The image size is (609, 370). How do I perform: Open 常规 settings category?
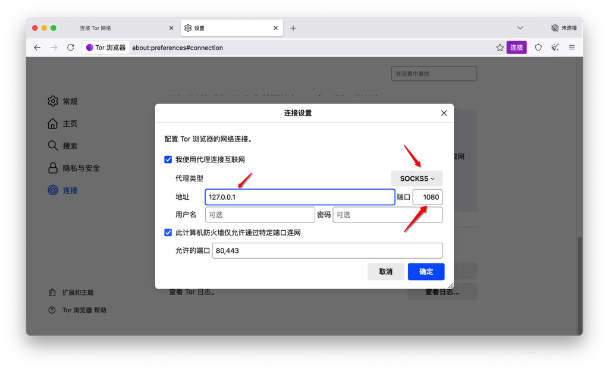(62, 102)
